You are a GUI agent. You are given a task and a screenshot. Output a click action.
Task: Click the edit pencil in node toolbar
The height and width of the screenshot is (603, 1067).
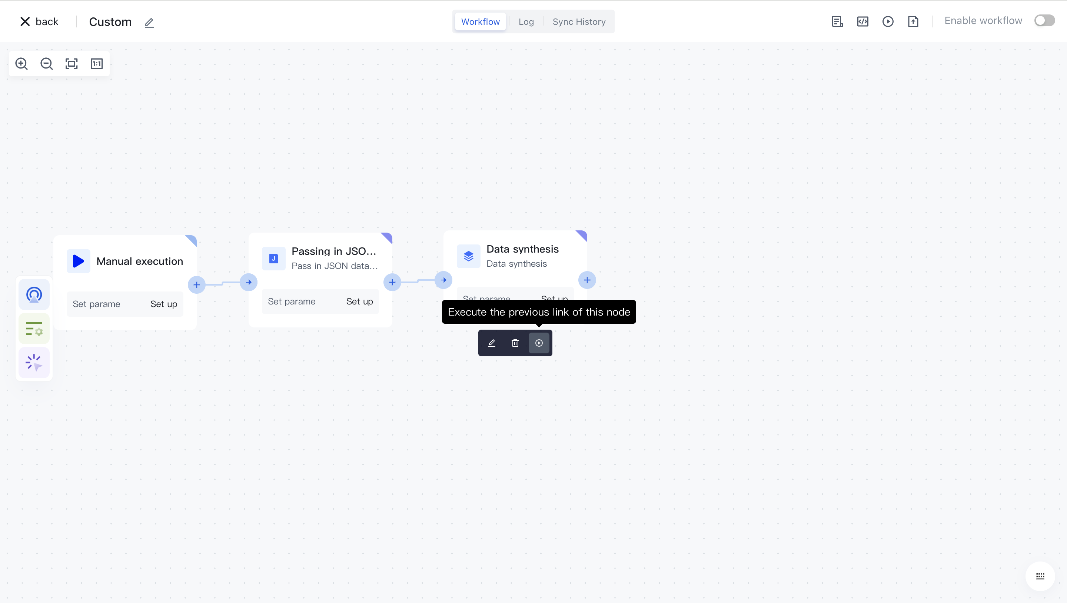[492, 343]
